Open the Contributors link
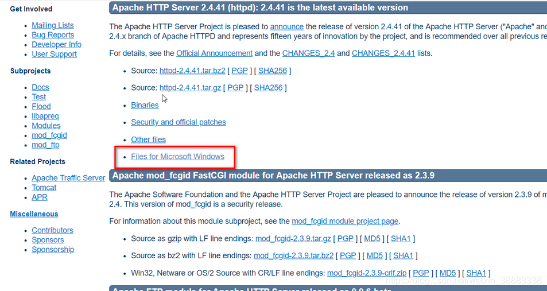Image resolution: width=547 pixels, height=291 pixels. click(x=52, y=230)
